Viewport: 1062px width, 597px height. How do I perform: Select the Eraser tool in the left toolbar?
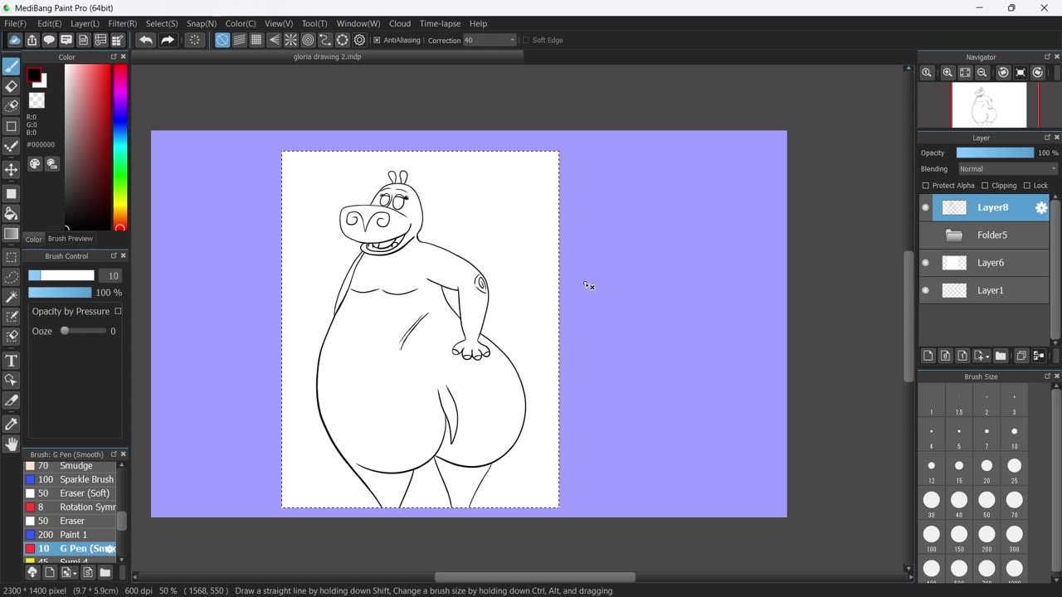tap(12, 86)
